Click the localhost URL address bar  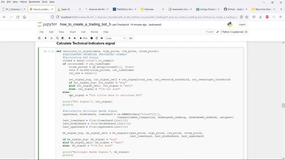pyautogui.click(x=149, y=17)
